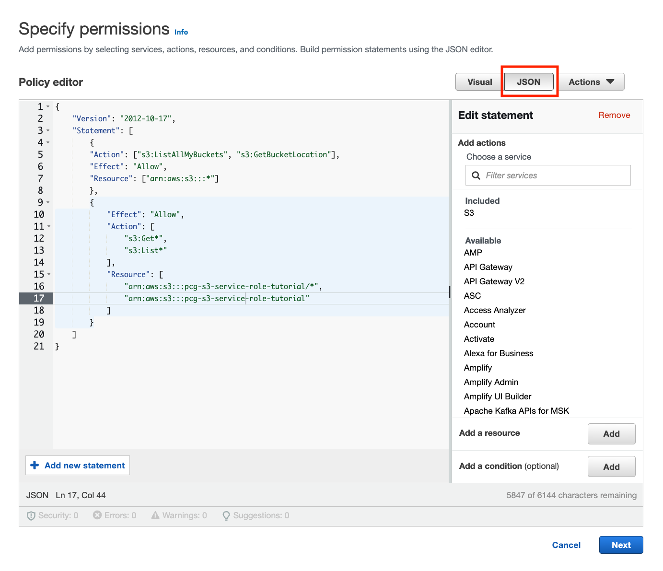Collapse the Resource fold arrow on line 15
The width and height of the screenshot is (663, 571).
(x=49, y=274)
